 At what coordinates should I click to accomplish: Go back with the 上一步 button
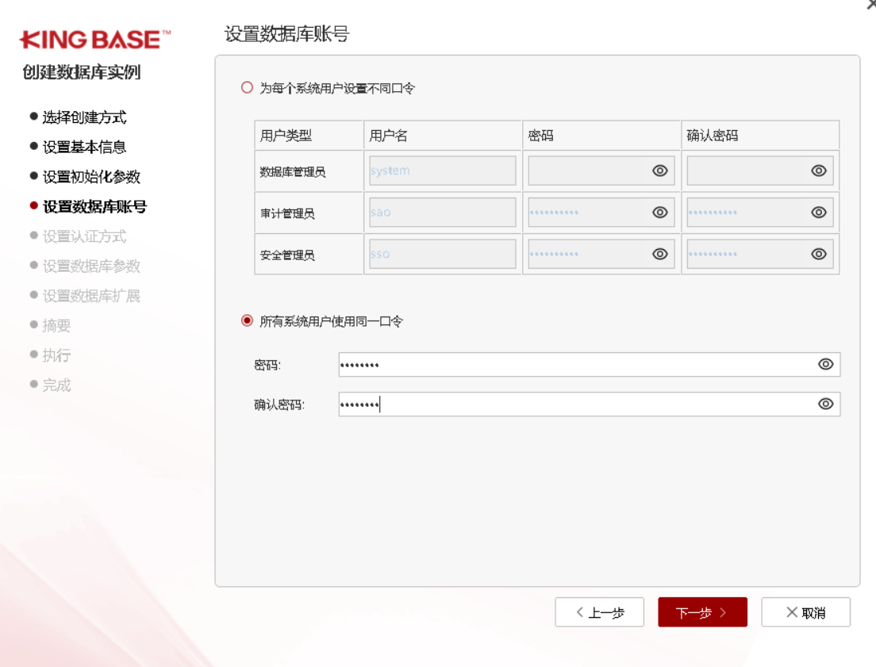pyautogui.click(x=599, y=612)
